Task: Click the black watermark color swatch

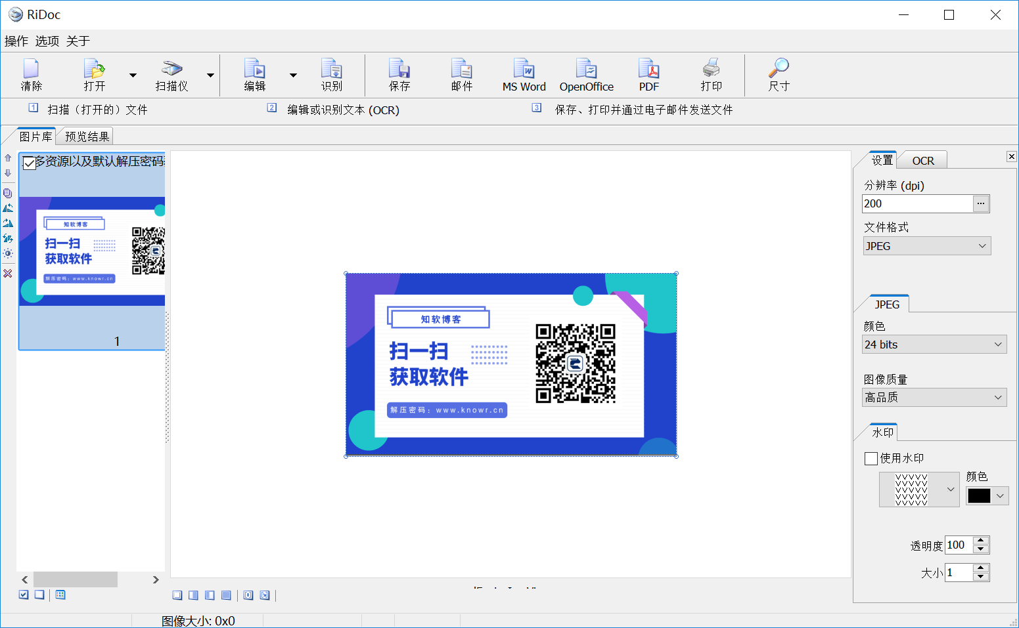Action: click(x=979, y=496)
